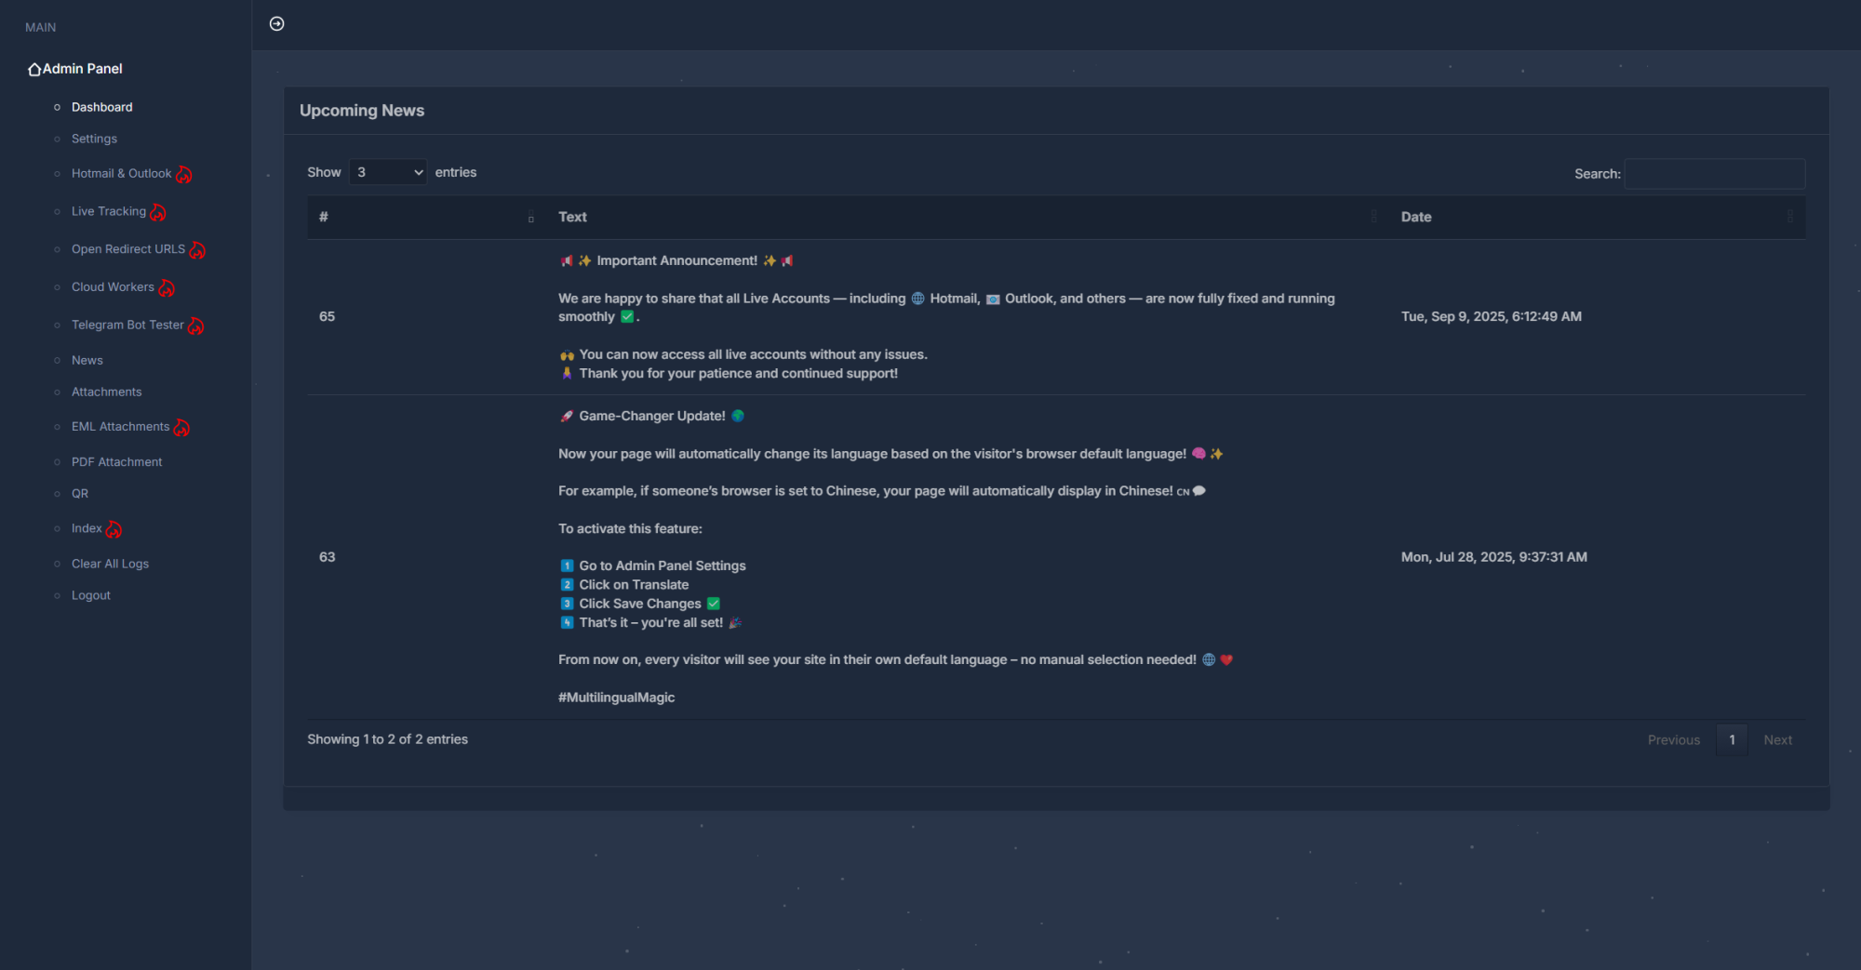Open Settings in the sidebar
Image resolution: width=1861 pixels, height=970 pixels.
point(94,139)
